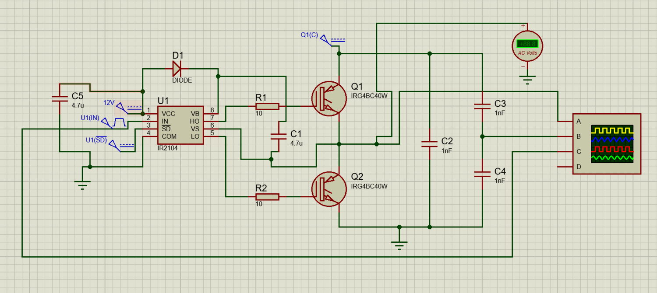The height and width of the screenshot is (293, 657).
Task: Select the ground symbol under C5
Action: 82,185
